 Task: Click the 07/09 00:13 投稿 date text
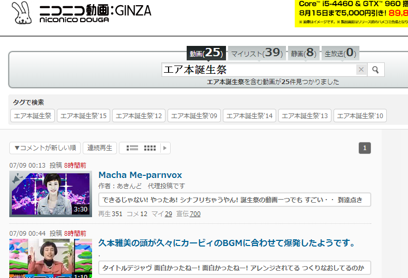coord(36,166)
